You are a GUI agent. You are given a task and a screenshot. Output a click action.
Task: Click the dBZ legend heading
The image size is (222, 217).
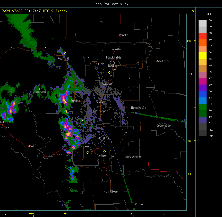[x=209, y=14]
